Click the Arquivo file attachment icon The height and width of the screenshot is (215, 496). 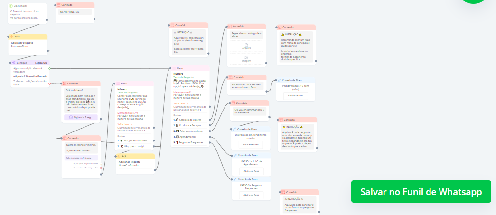click(x=246, y=44)
